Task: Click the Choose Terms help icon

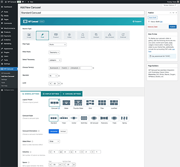Action: [93, 68]
